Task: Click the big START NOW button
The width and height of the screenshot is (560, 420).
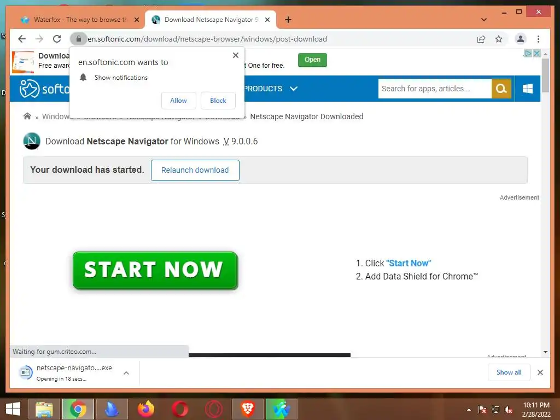Action: [x=155, y=270]
